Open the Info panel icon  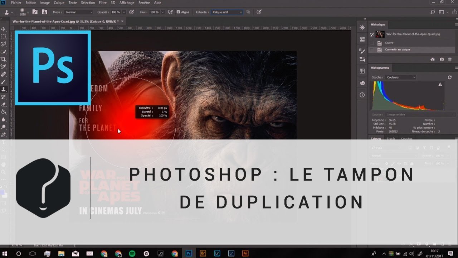click(x=362, y=95)
